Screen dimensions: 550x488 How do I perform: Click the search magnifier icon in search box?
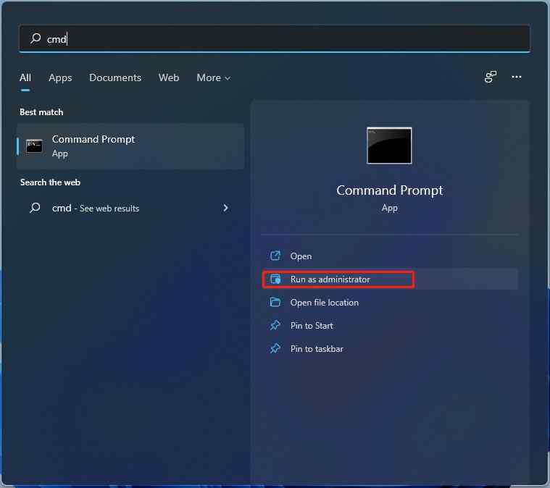(36, 38)
